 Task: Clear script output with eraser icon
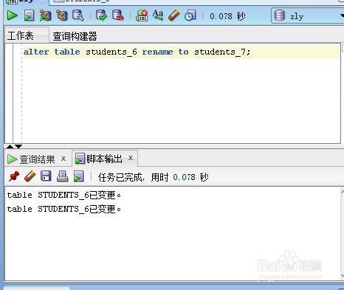[x=30, y=176]
